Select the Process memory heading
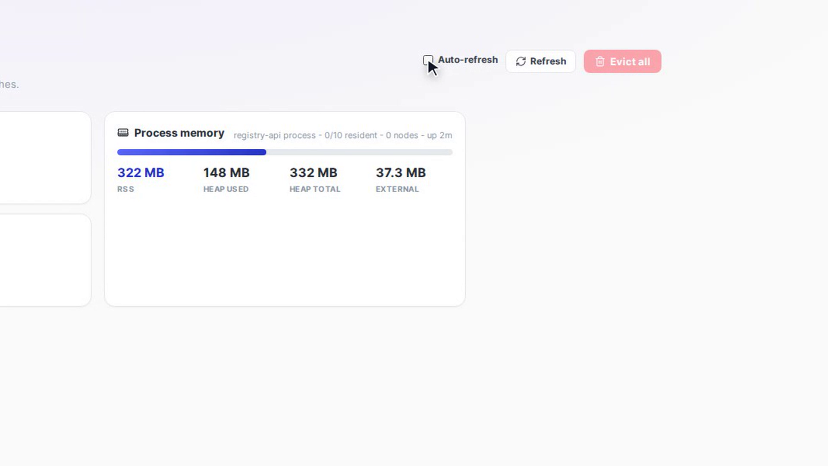Screen dimensions: 828x466 point(179,133)
